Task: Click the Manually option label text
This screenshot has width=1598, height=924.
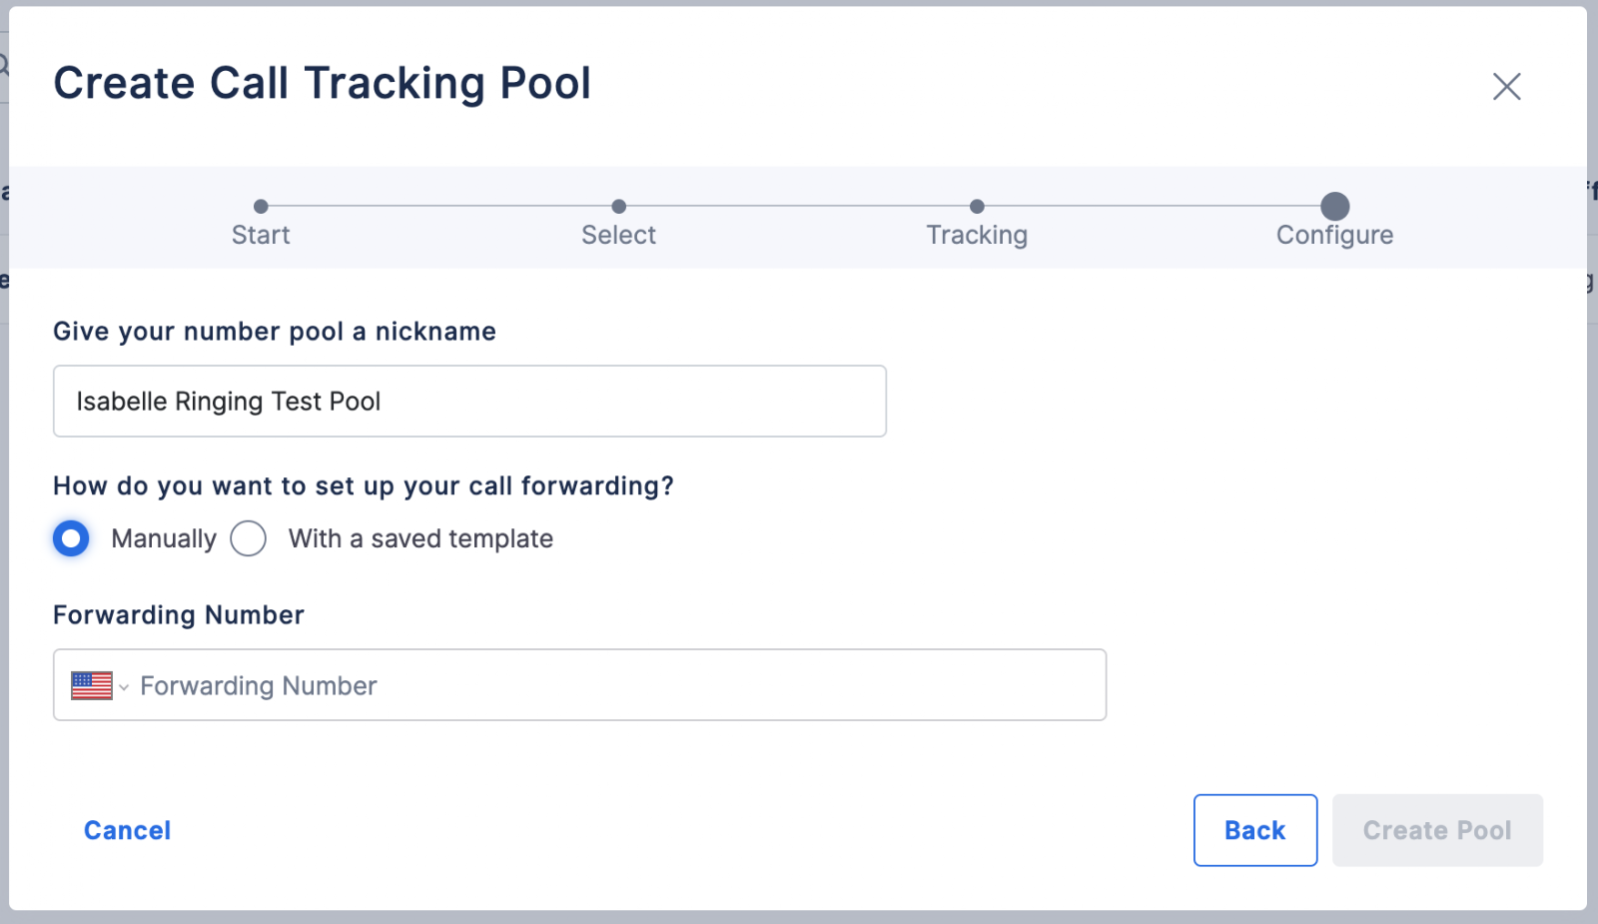Action: [164, 538]
